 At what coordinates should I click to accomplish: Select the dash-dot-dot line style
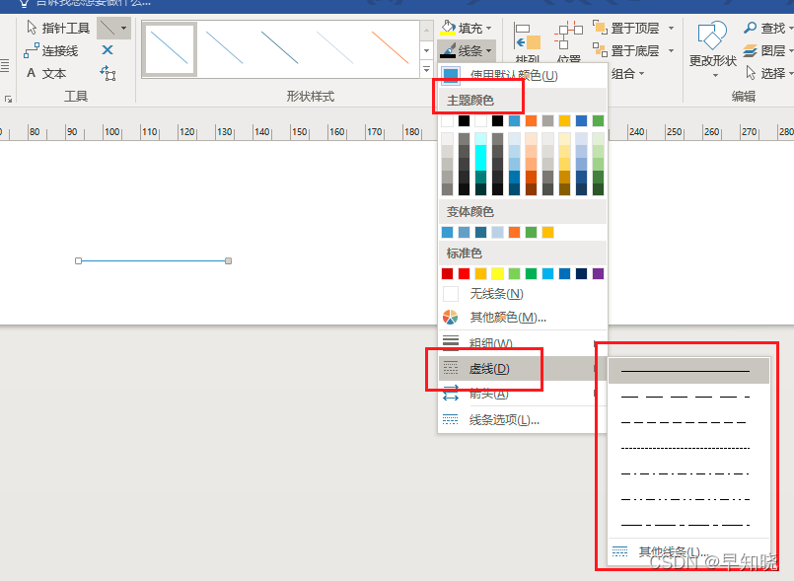point(688,499)
